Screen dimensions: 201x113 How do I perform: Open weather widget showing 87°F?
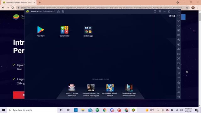pos(150,110)
